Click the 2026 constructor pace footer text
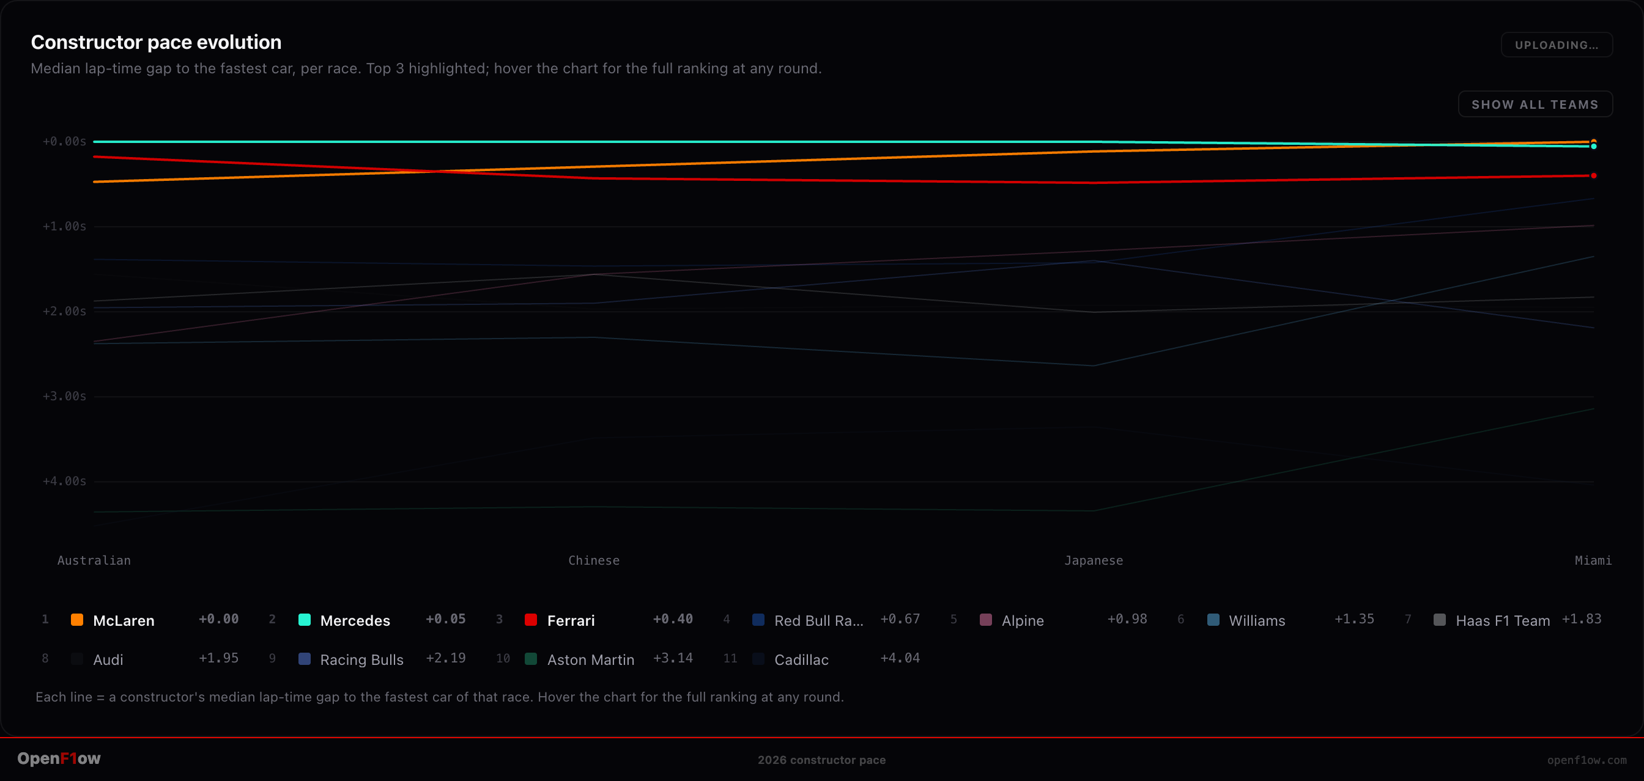The height and width of the screenshot is (781, 1644). pos(822,760)
